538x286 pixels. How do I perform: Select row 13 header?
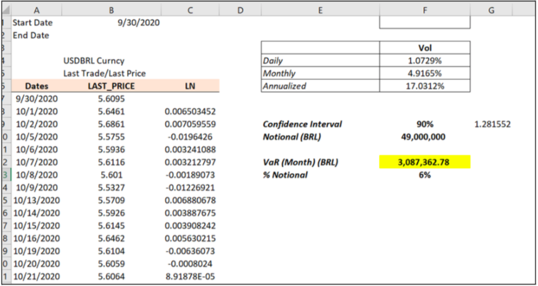pos(6,175)
